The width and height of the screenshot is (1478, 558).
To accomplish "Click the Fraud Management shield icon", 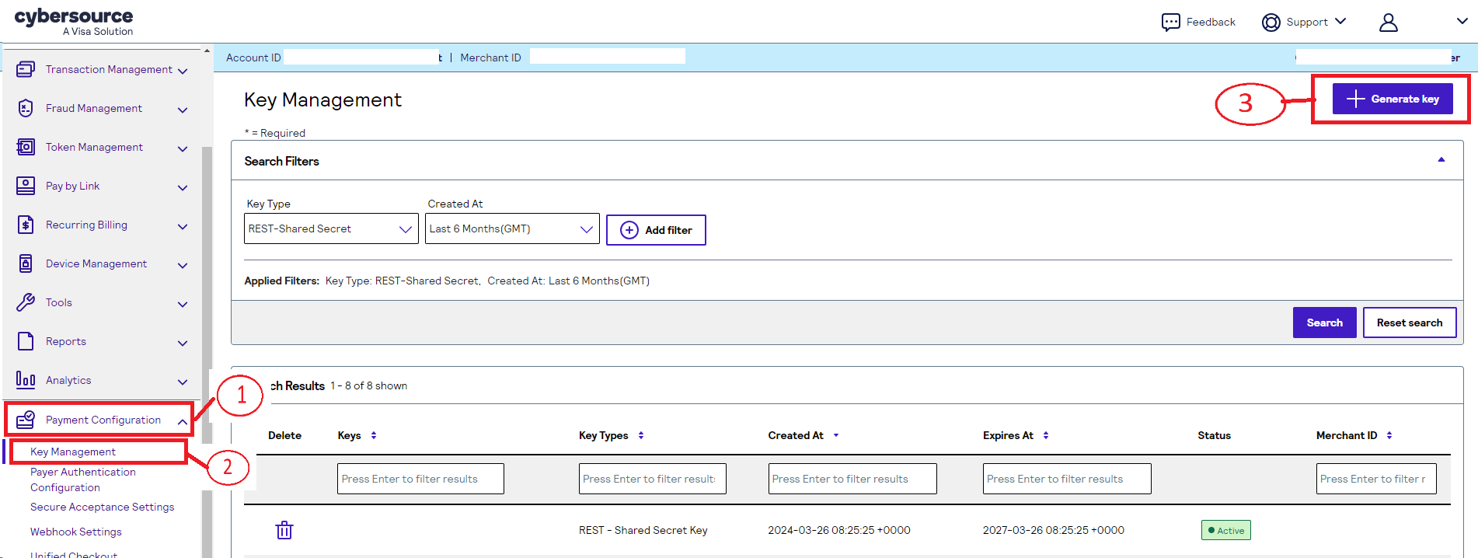I will pyautogui.click(x=26, y=108).
